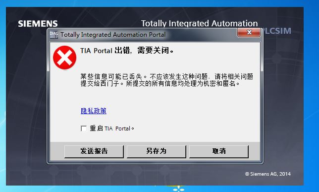
Task: Click the DIAG REP title bar icon
Action: pos(54,35)
